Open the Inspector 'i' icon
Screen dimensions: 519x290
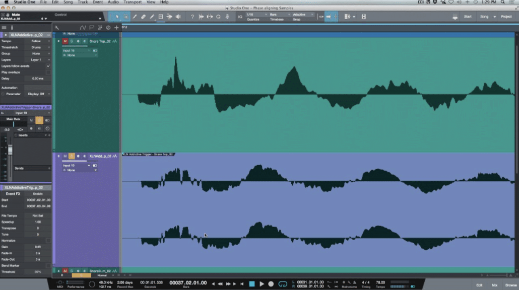[12, 28]
